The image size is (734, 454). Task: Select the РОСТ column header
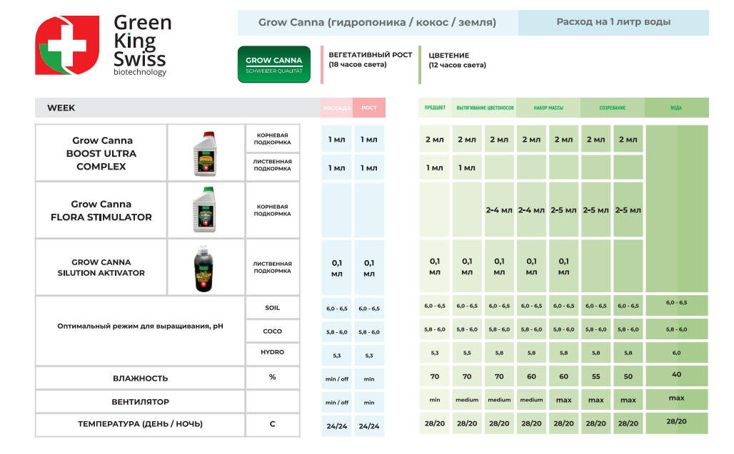369,108
